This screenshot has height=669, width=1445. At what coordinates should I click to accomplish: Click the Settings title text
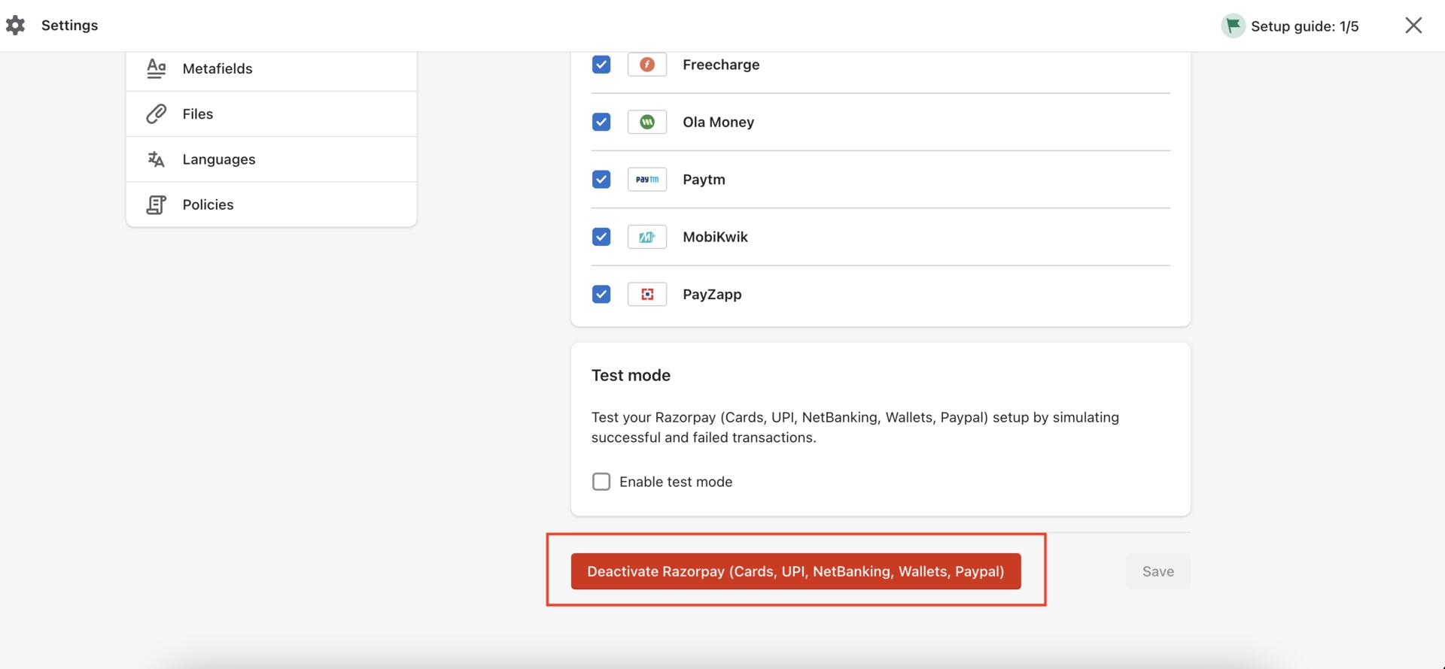tap(69, 26)
